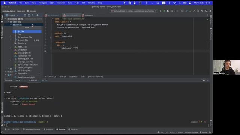Image resolution: width=240 pixels, height=135 pixels.
Task: Open Project view dropdown arrow
Action: [18, 15]
